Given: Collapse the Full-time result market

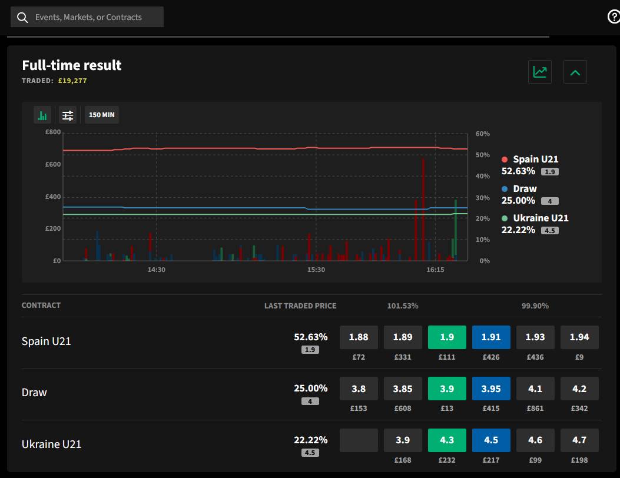Looking at the screenshot, I should [x=575, y=72].
